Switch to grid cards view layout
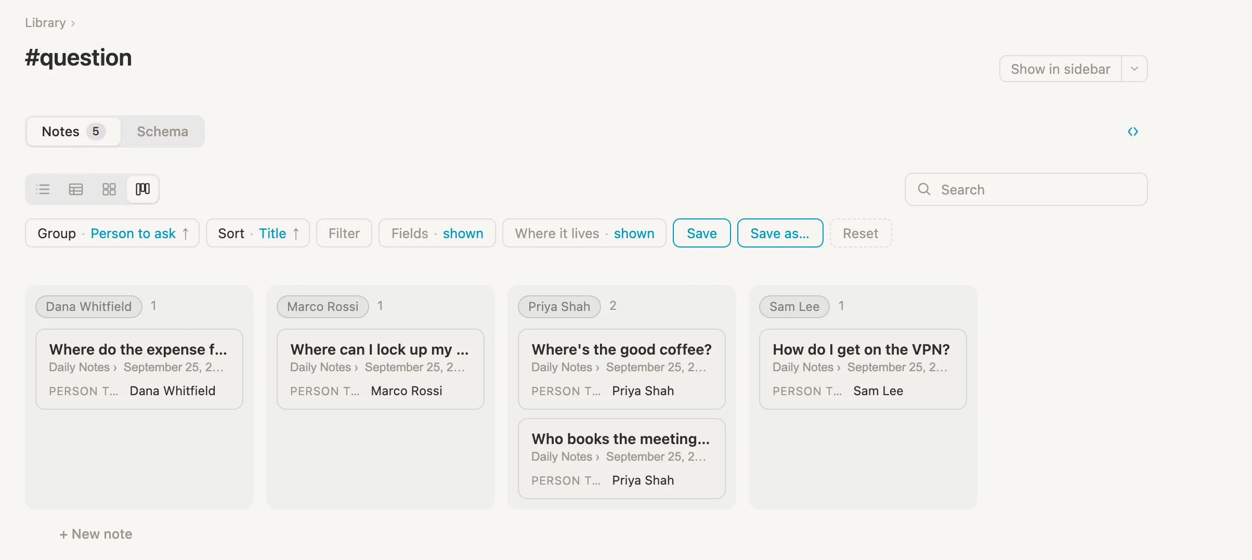The width and height of the screenshot is (1252, 560). (x=109, y=189)
